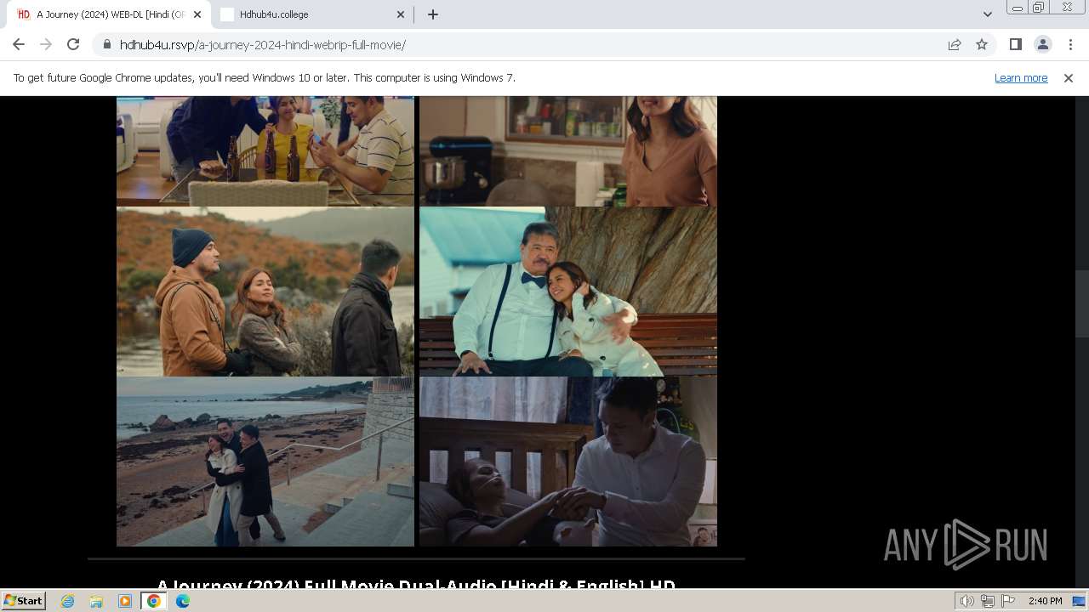Launch Microsoft Edge from taskbar
This screenshot has width=1089, height=612.
[x=183, y=601]
